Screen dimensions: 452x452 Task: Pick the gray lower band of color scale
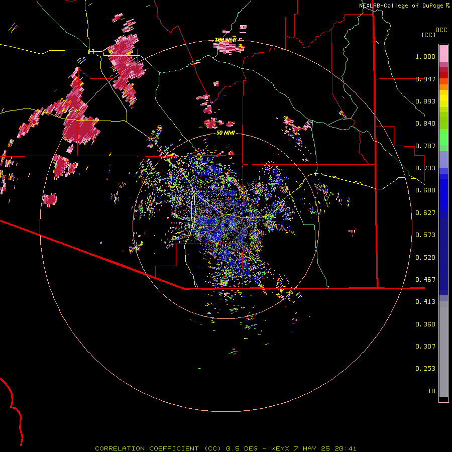tap(443, 349)
